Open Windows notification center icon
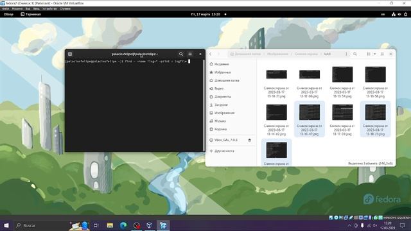This screenshot has height=231, width=411. [x=403, y=225]
